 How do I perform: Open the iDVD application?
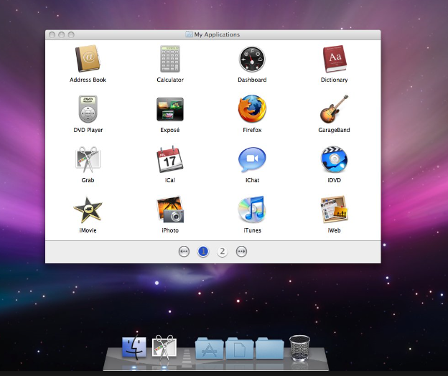[x=334, y=159]
